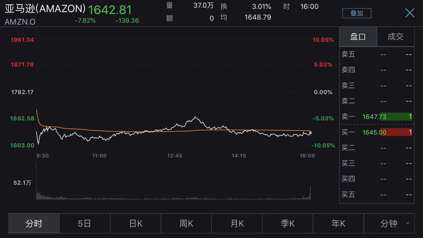This screenshot has height=238, width=423.
Task: Click the 1871.76 price axis label
Action: [x=22, y=64]
